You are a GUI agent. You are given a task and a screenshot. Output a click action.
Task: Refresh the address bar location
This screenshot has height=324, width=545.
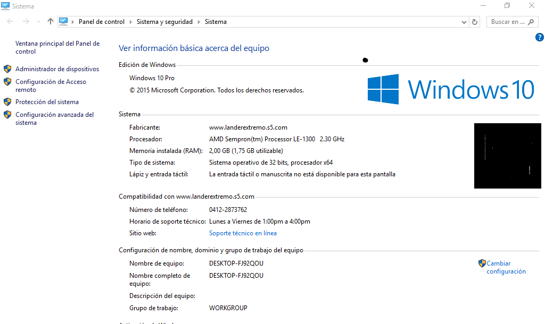(x=475, y=22)
